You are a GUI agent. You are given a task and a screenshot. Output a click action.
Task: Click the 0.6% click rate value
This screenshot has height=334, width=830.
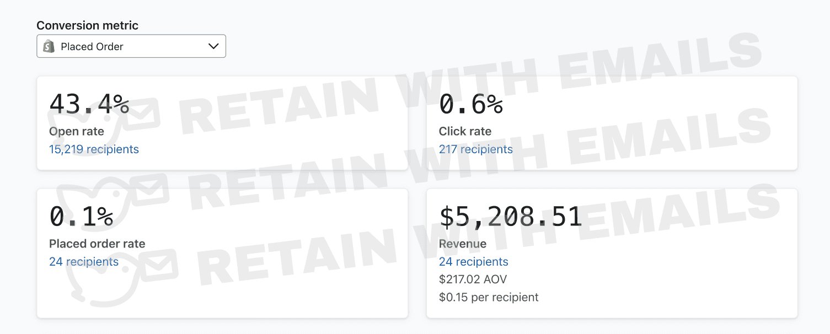(x=471, y=104)
